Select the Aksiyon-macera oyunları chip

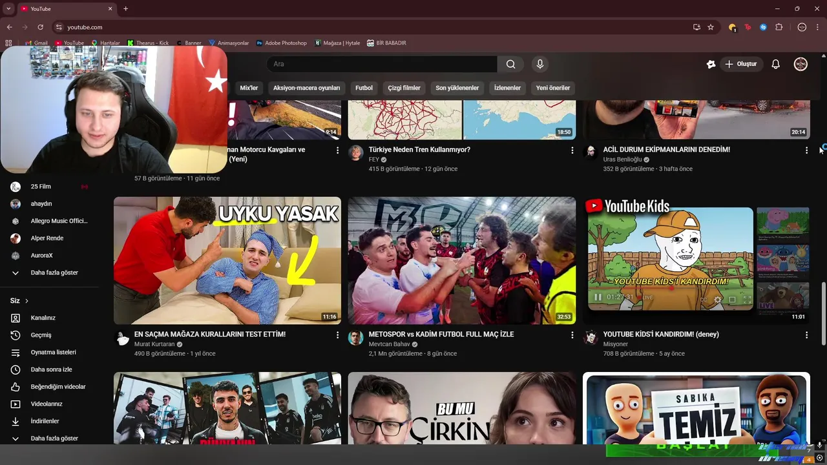[306, 88]
